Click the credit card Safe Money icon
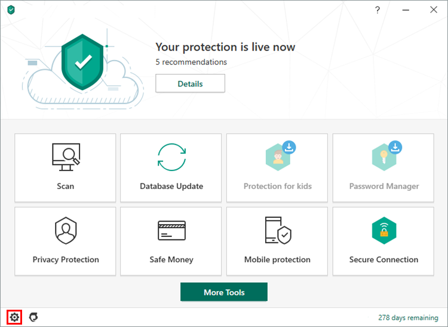The height and width of the screenshot is (327, 448). [171, 231]
